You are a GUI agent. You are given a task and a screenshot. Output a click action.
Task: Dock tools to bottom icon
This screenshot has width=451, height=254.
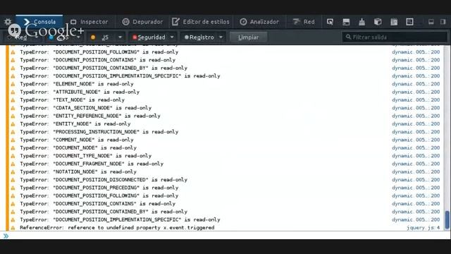431,22
